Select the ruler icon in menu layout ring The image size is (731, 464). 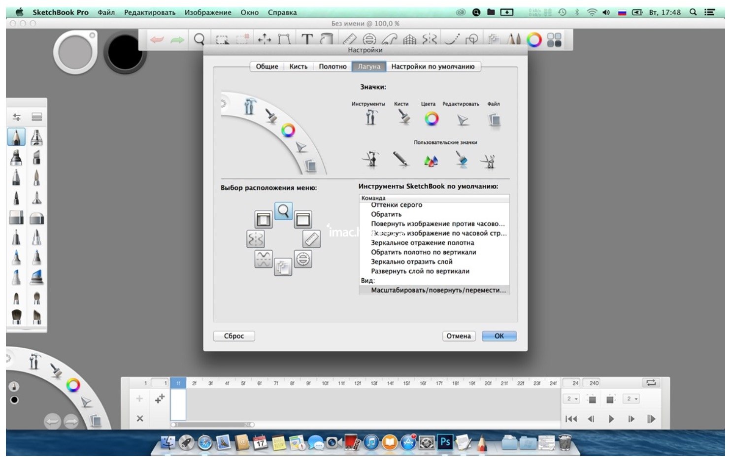pyautogui.click(x=311, y=239)
